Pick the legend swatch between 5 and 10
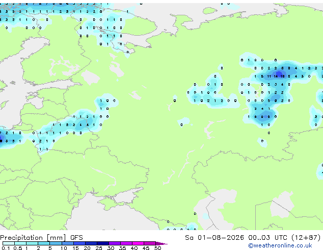The width and height of the screenshot is (323, 250). 56,243
